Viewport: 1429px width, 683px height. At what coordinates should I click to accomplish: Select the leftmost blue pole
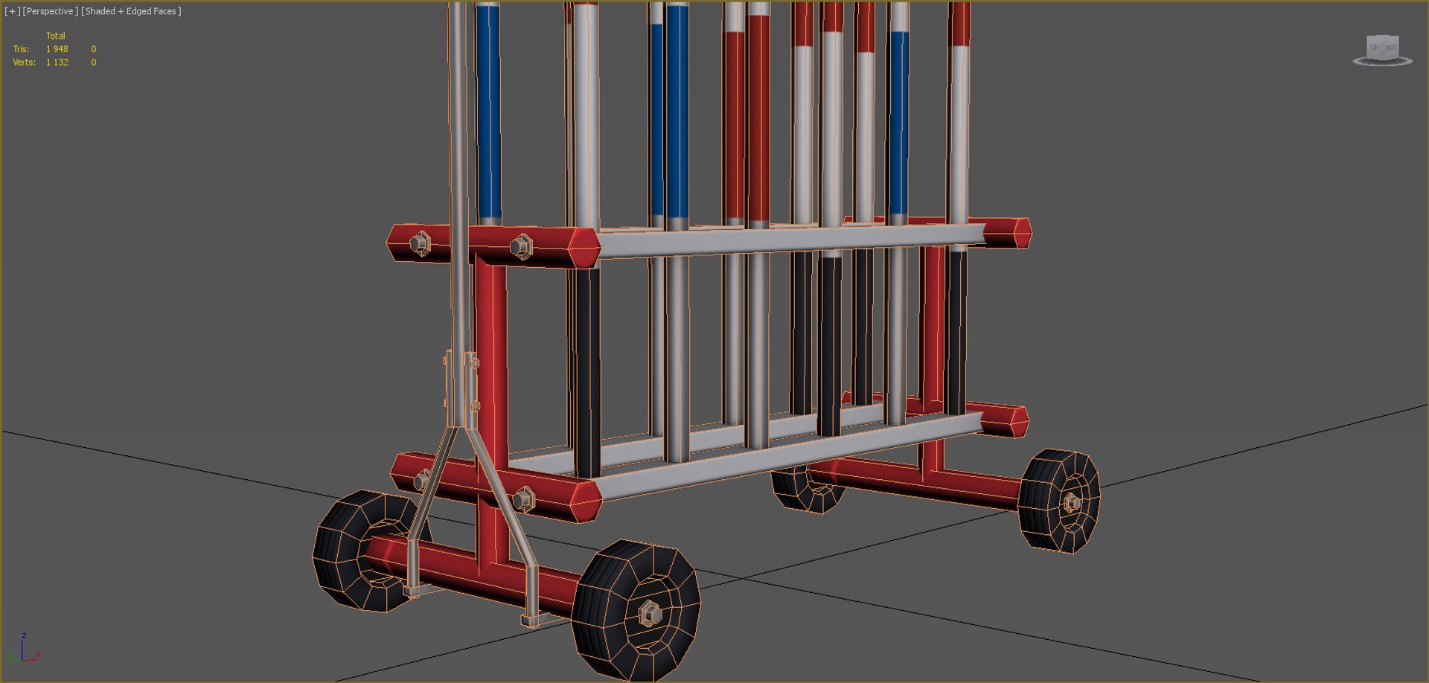(x=488, y=112)
